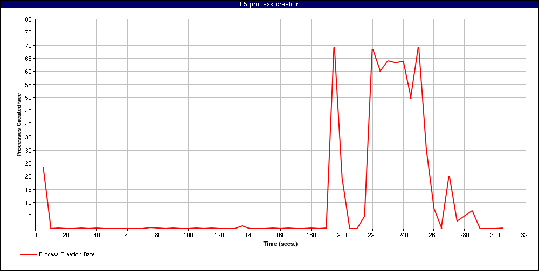
Task: Click the "300" tick on the time axis
Action: click(495, 235)
